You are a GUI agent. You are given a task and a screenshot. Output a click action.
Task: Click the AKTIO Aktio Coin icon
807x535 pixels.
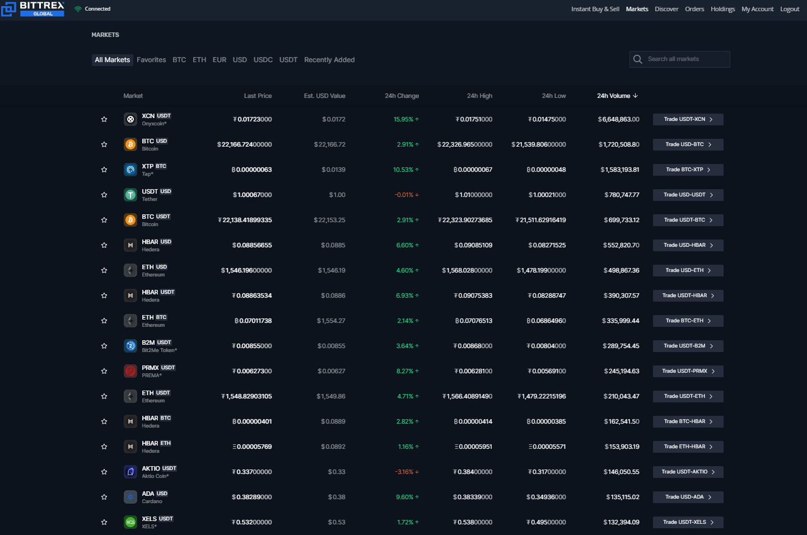pyautogui.click(x=130, y=472)
